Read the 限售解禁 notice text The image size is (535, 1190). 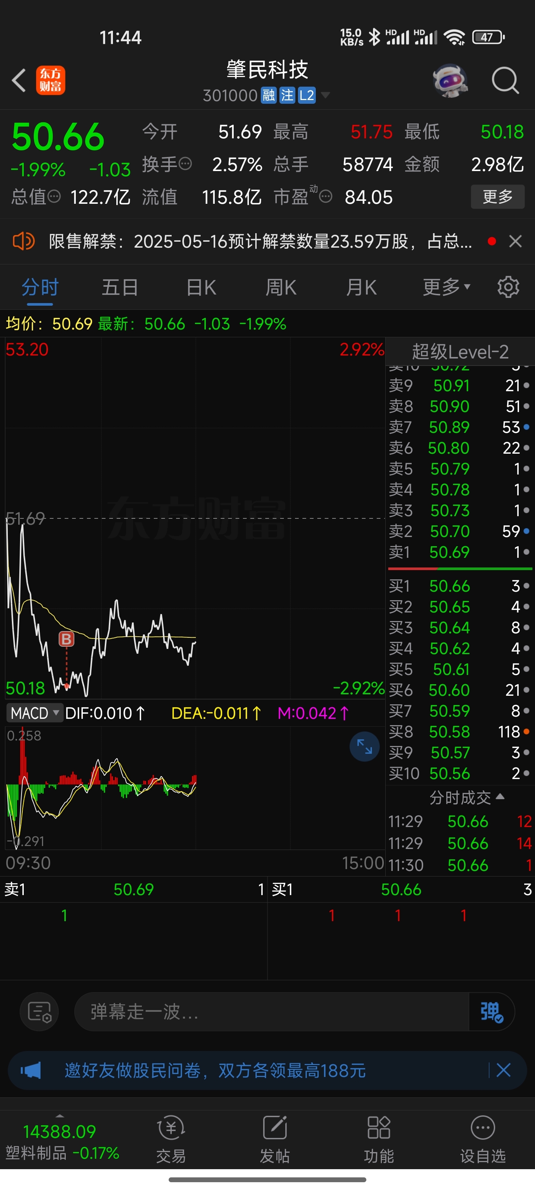(x=260, y=241)
